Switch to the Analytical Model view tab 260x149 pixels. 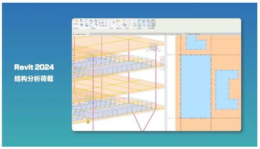click(81, 34)
